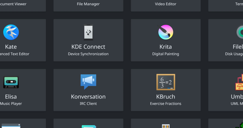
Task: Open the Video Editor card
Action: (x=166, y=6)
